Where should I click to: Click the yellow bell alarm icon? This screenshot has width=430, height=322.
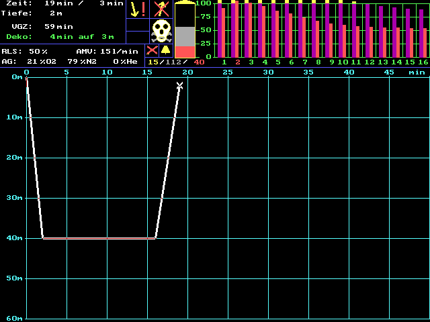(165, 50)
